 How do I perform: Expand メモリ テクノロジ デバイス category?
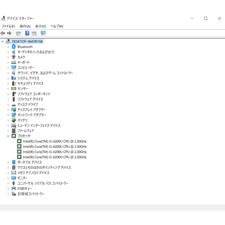(x=8, y=173)
